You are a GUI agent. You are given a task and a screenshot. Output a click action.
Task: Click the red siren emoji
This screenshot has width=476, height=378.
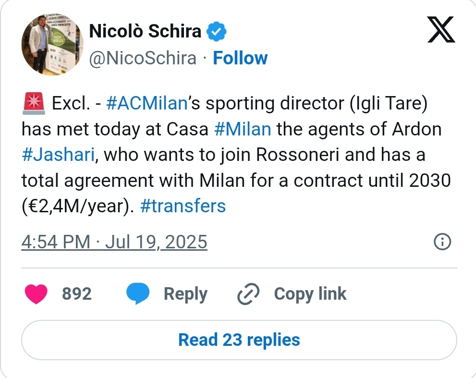click(x=33, y=104)
